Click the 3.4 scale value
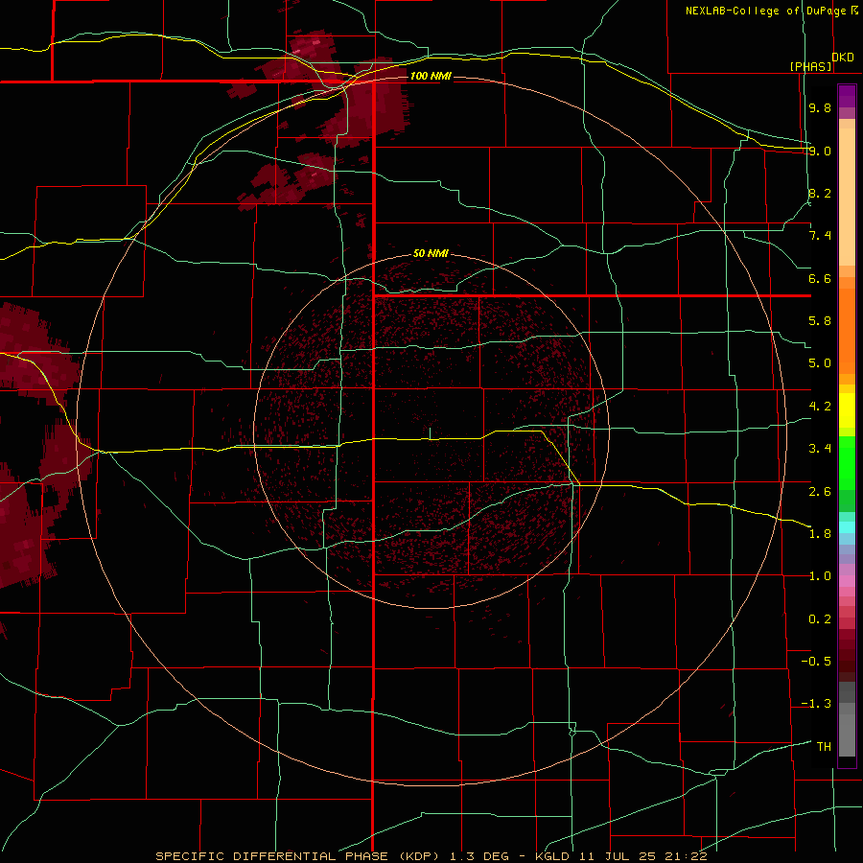The height and width of the screenshot is (863, 863). pyautogui.click(x=820, y=449)
